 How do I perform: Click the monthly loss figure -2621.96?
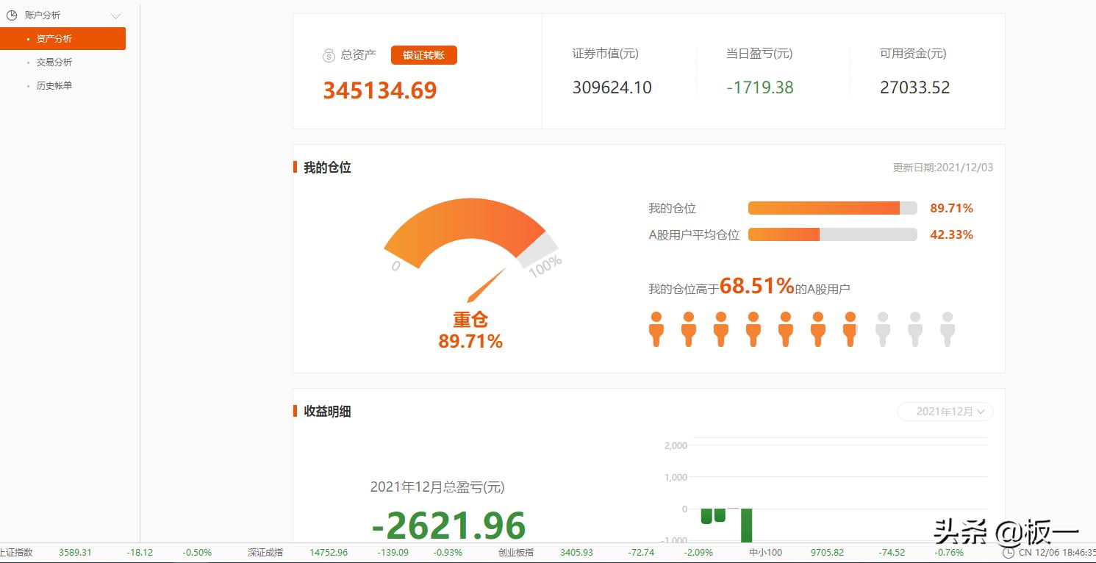(449, 526)
